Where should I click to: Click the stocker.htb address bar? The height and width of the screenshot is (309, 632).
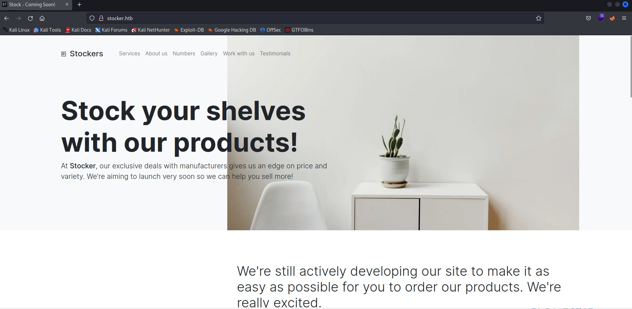pos(315,18)
